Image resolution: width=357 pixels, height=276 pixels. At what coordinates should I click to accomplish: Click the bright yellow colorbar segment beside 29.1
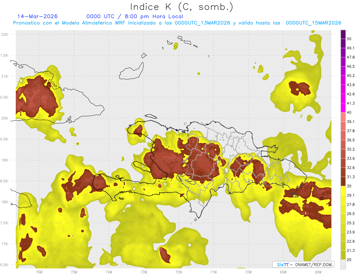pyautogui.click(x=343, y=190)
